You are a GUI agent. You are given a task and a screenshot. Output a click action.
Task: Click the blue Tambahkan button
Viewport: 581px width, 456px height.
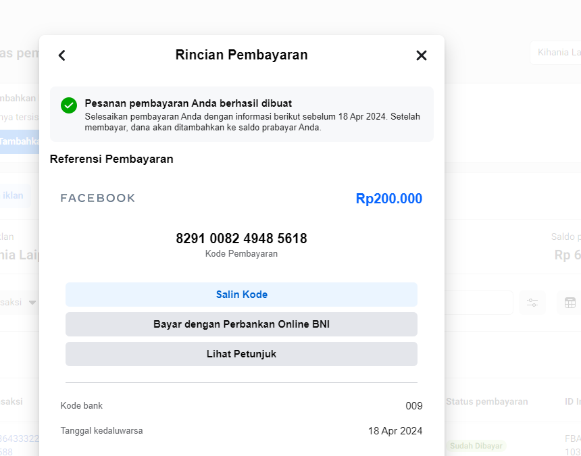pos(19,142)
